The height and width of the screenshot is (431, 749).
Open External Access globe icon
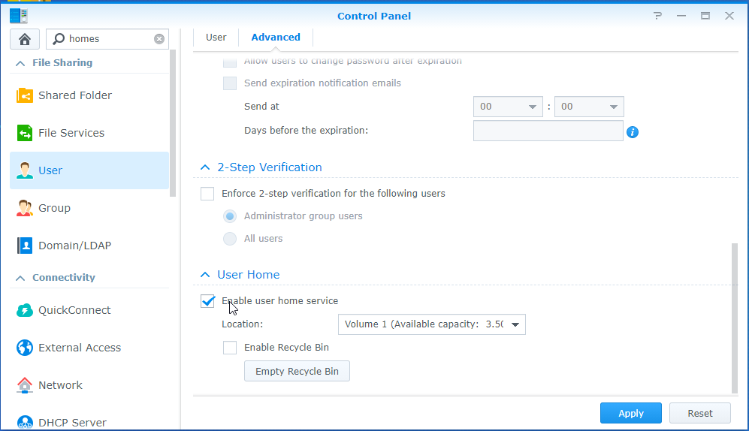[24, 348]
